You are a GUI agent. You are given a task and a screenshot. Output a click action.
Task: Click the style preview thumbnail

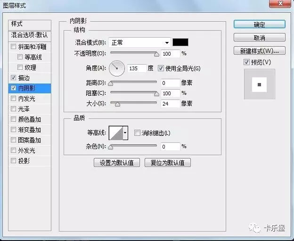[x=260, y=84]
